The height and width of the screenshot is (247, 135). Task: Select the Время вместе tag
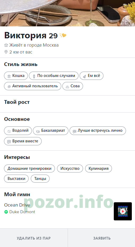tap(23, 141)
